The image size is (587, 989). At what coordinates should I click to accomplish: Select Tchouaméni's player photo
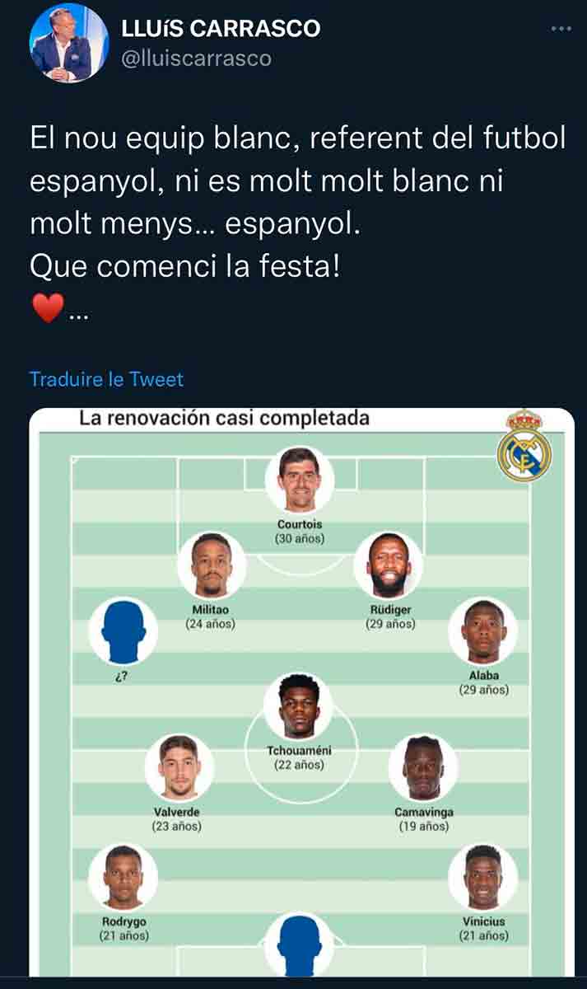tap(298, 707)
